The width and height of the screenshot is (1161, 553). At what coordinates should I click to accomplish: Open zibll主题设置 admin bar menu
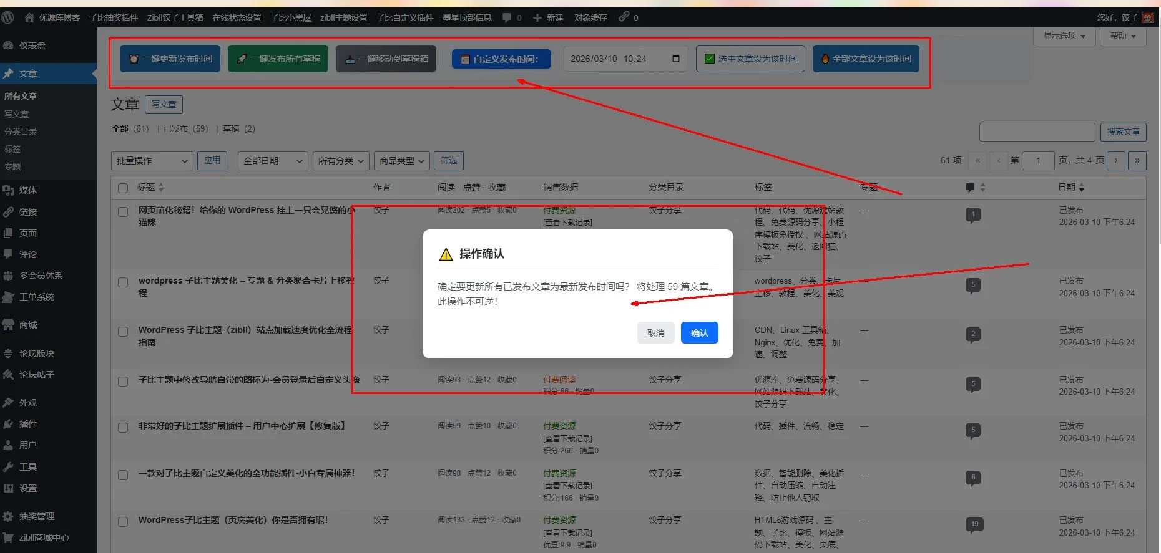pyautogui.click(x=344, y=17)
